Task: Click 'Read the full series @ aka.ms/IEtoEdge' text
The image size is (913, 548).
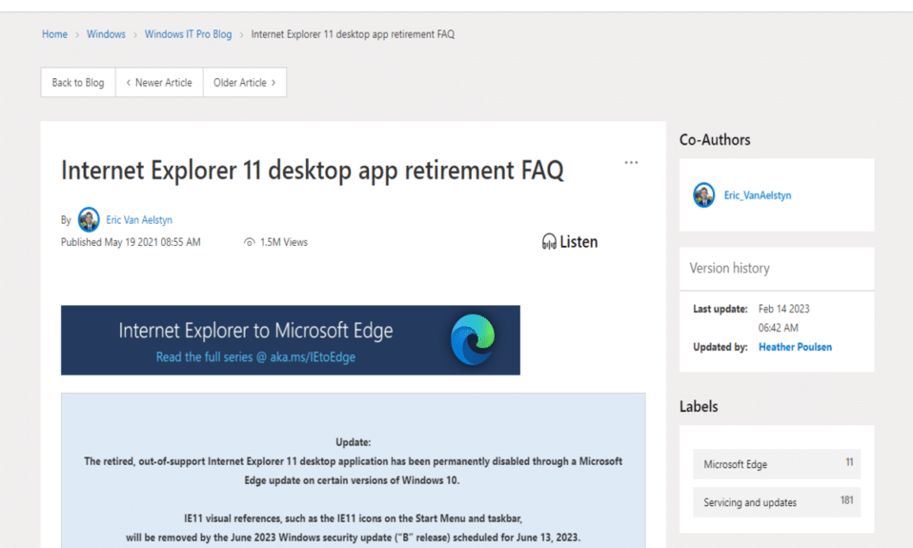Action: coord(255,357)
